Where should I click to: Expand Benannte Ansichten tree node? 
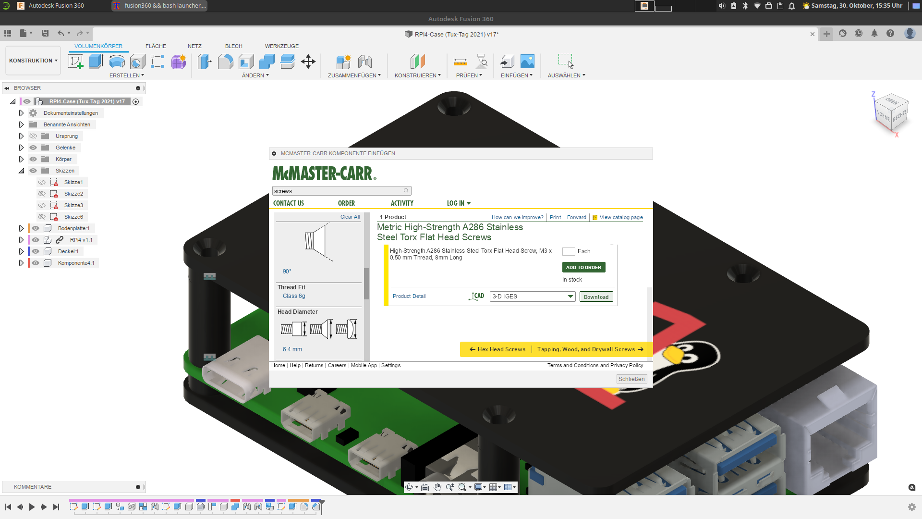click(x=21, y=124)
